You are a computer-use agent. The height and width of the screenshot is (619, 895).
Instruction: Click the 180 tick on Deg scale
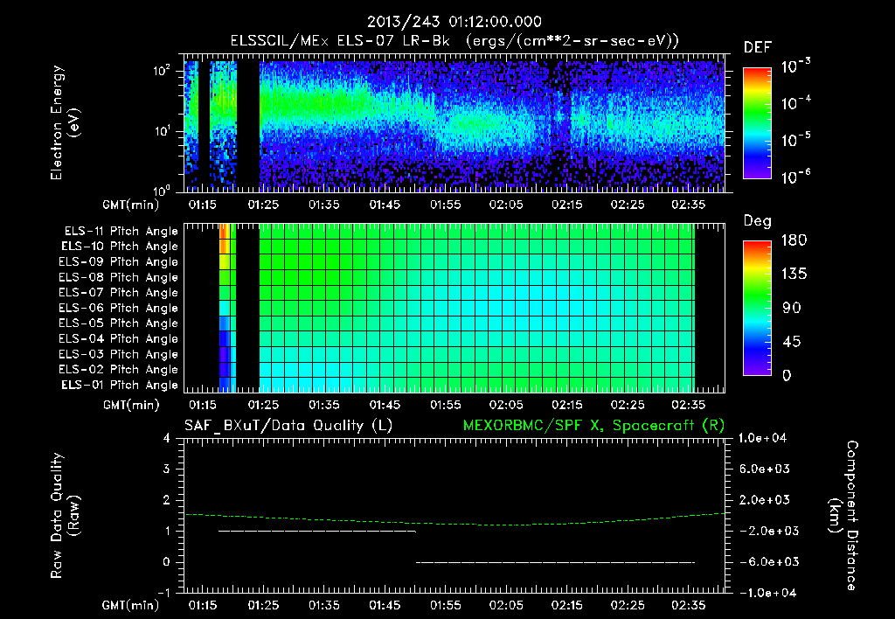[794, 240]
